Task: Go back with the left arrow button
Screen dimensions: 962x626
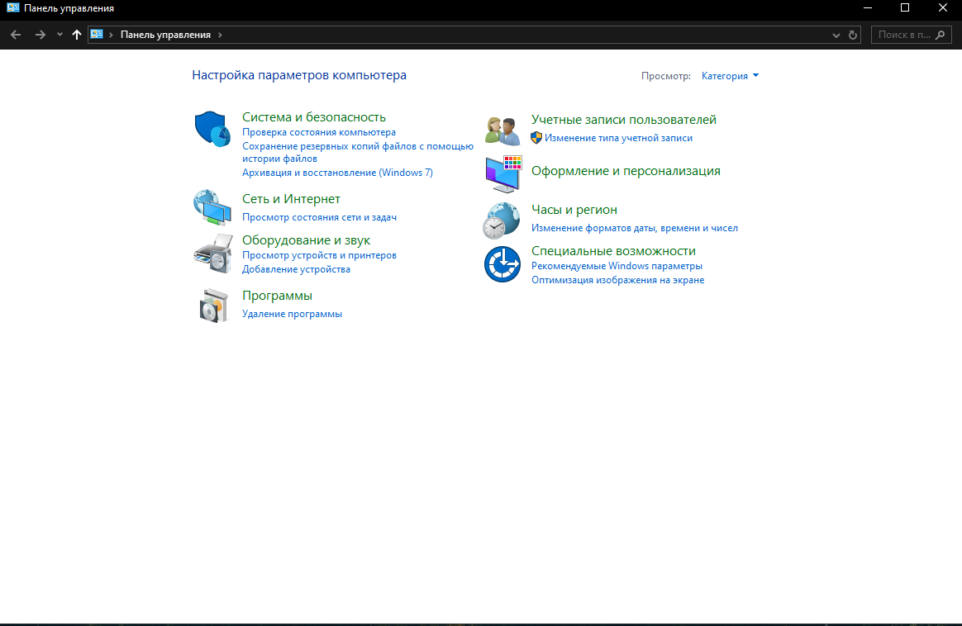Action: 16,35
